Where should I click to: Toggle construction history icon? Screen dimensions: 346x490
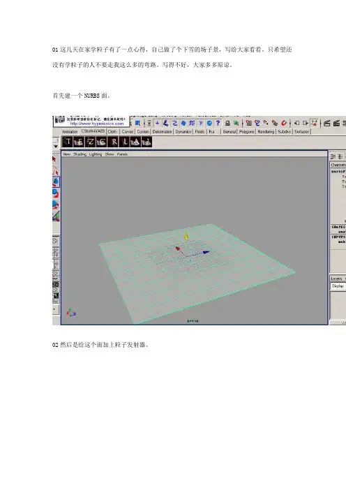point(315,123)
